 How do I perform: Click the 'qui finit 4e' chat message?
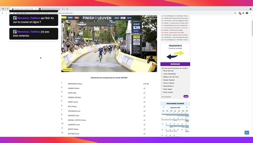click(34, 20)
